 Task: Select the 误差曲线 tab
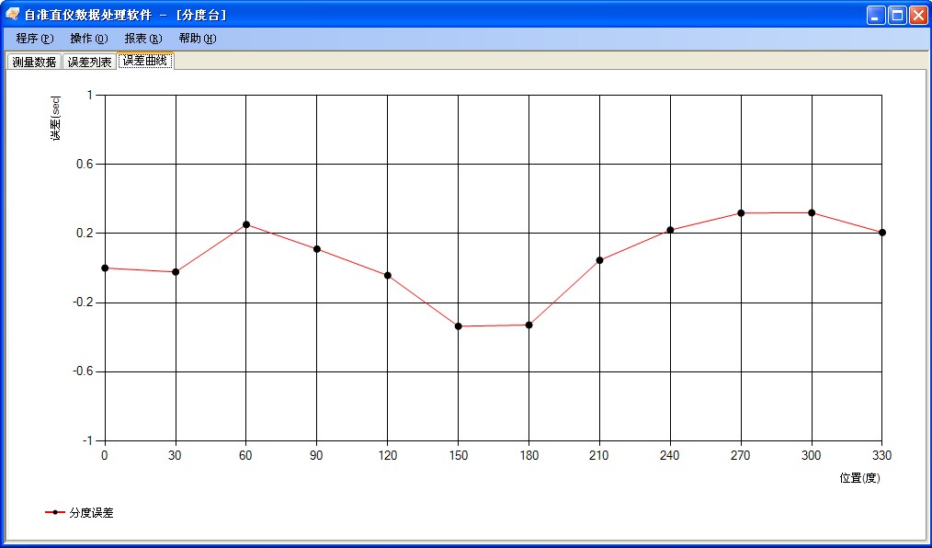[x=145, y=61]
